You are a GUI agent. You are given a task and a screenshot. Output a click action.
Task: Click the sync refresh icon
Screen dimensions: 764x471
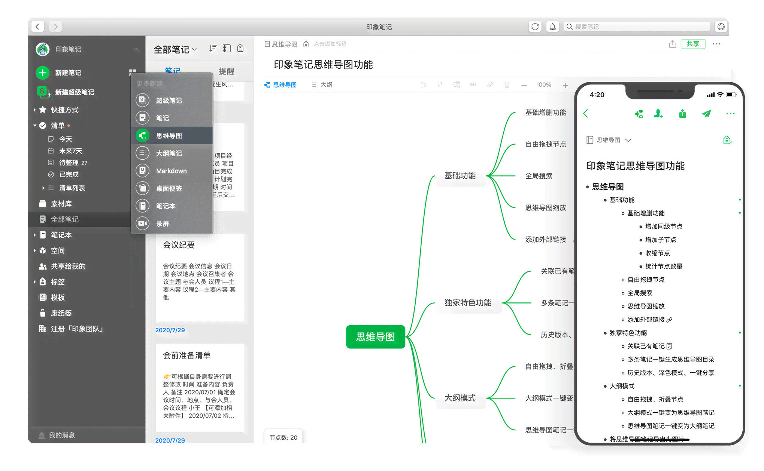pyautogui.click(x=535, y=27)
